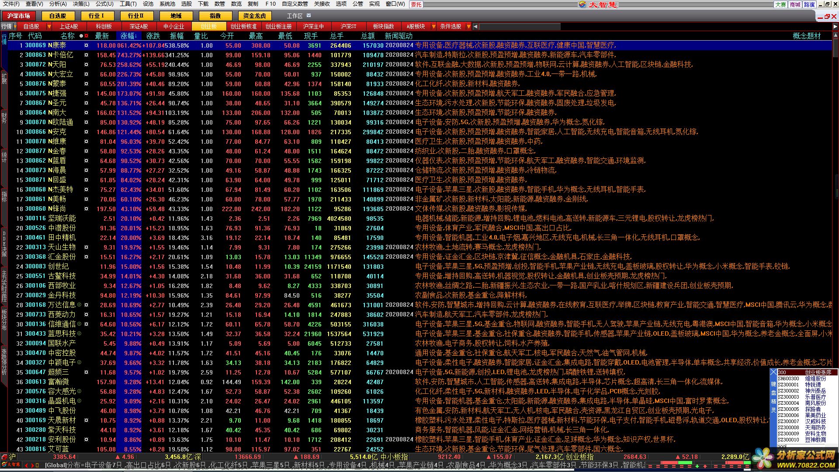Click the star marker on the 天山生物 row
This screenshot has height=472, width=839.
tap(86, 247)
